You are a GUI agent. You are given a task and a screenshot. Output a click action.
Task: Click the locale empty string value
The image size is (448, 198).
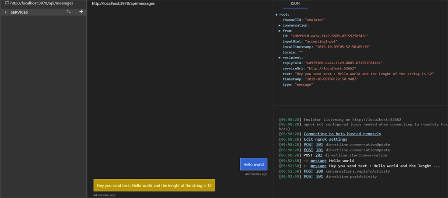click(x=301, y=52)
